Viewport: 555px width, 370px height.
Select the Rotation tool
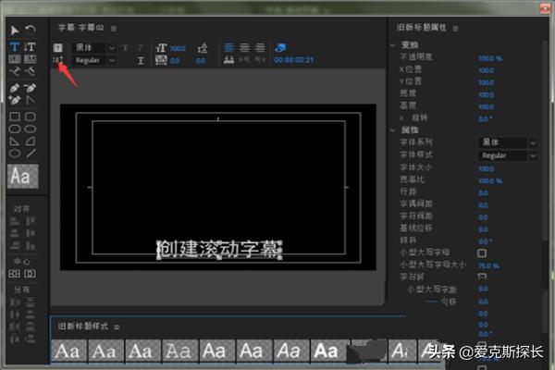tap(31, 30)
